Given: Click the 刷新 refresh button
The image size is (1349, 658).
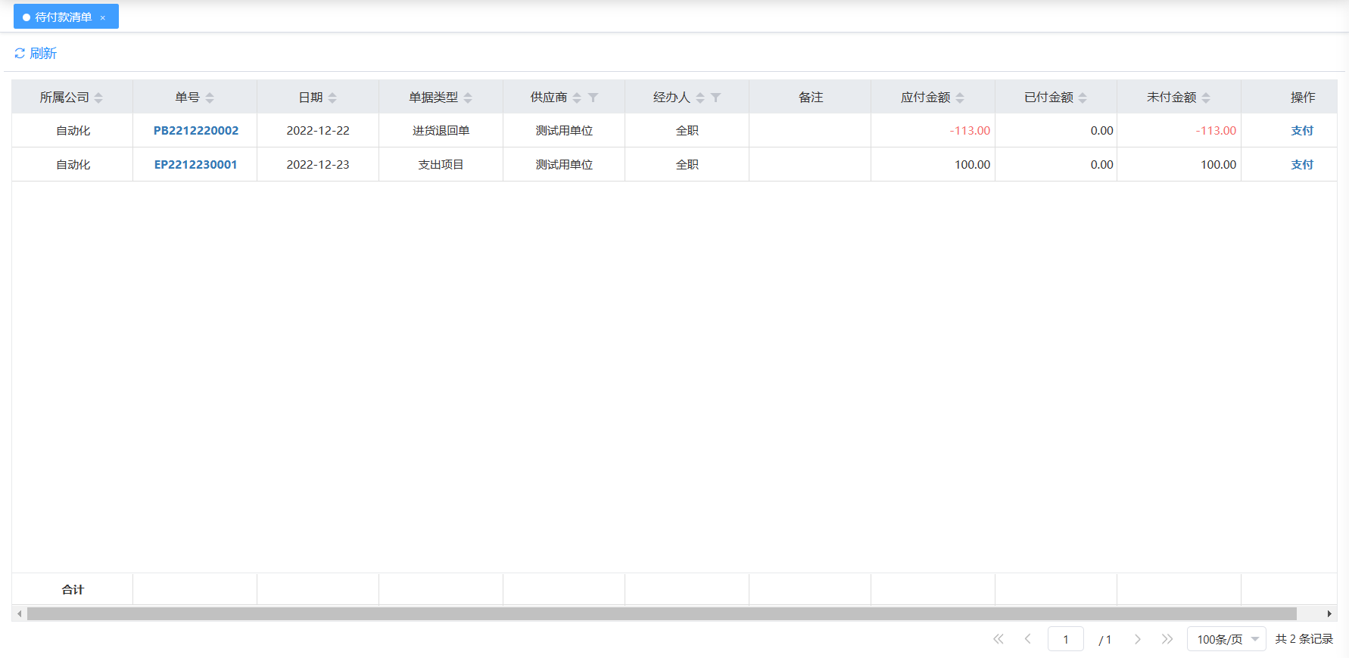Looking at the screenshot, I should point(36,53).
